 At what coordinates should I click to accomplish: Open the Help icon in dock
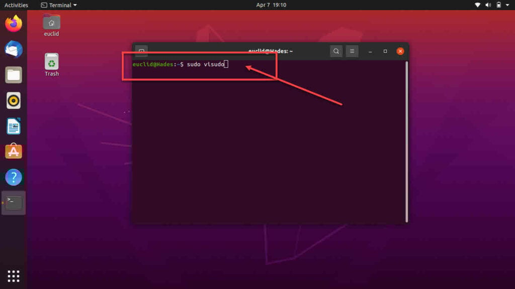pyautogui.click(x=14, y=177)
